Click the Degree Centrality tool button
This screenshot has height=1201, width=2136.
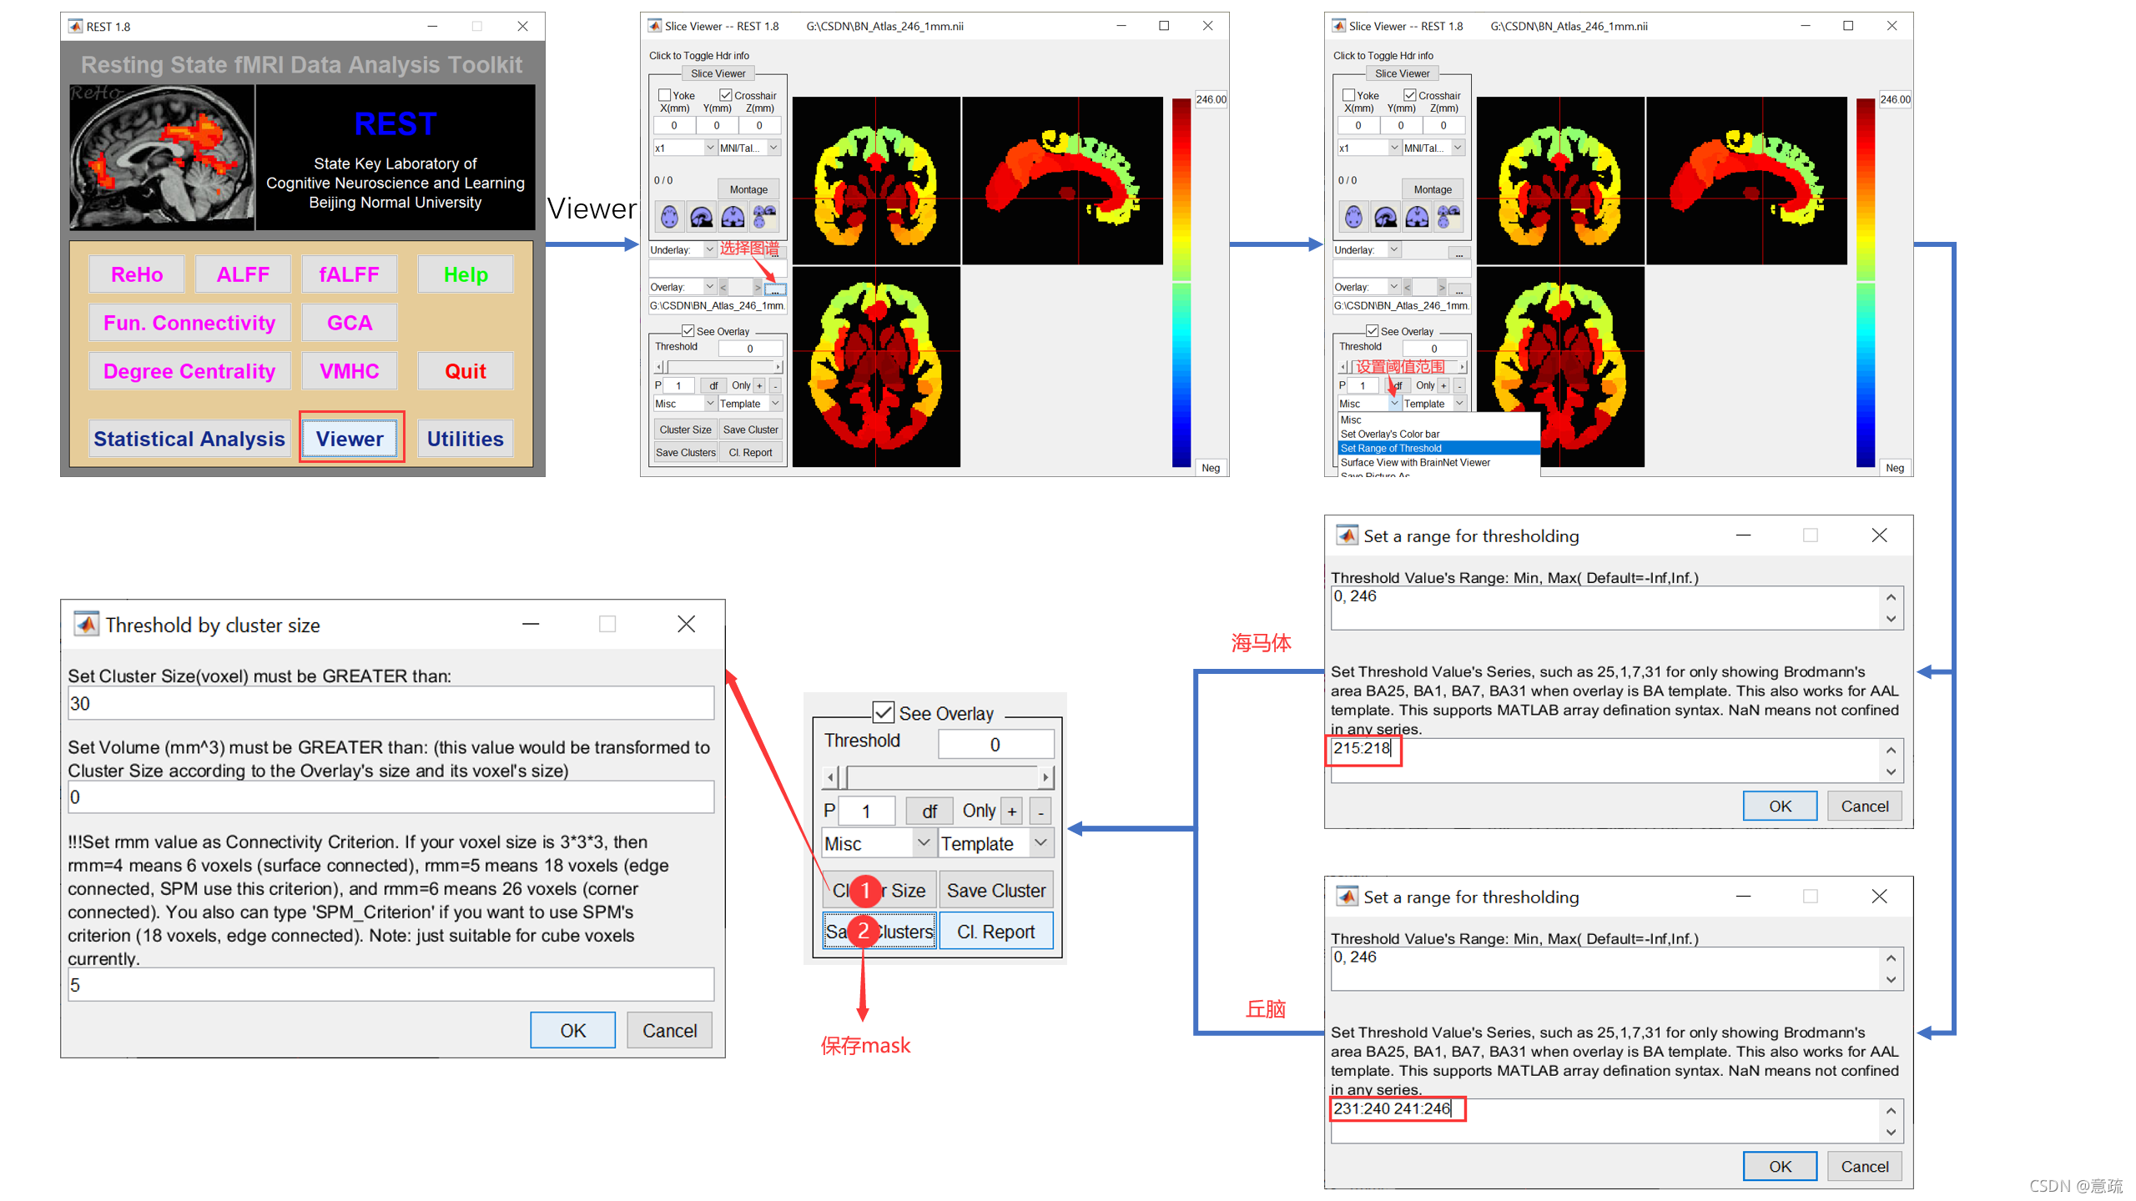(x=189, y=371)
